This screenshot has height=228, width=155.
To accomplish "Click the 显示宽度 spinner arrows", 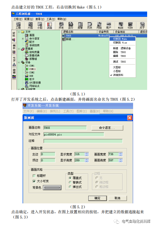I will coord(87,154).
